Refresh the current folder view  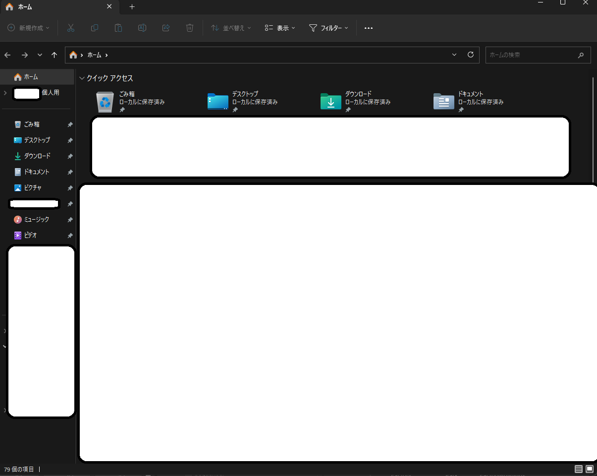click(471, 55)
